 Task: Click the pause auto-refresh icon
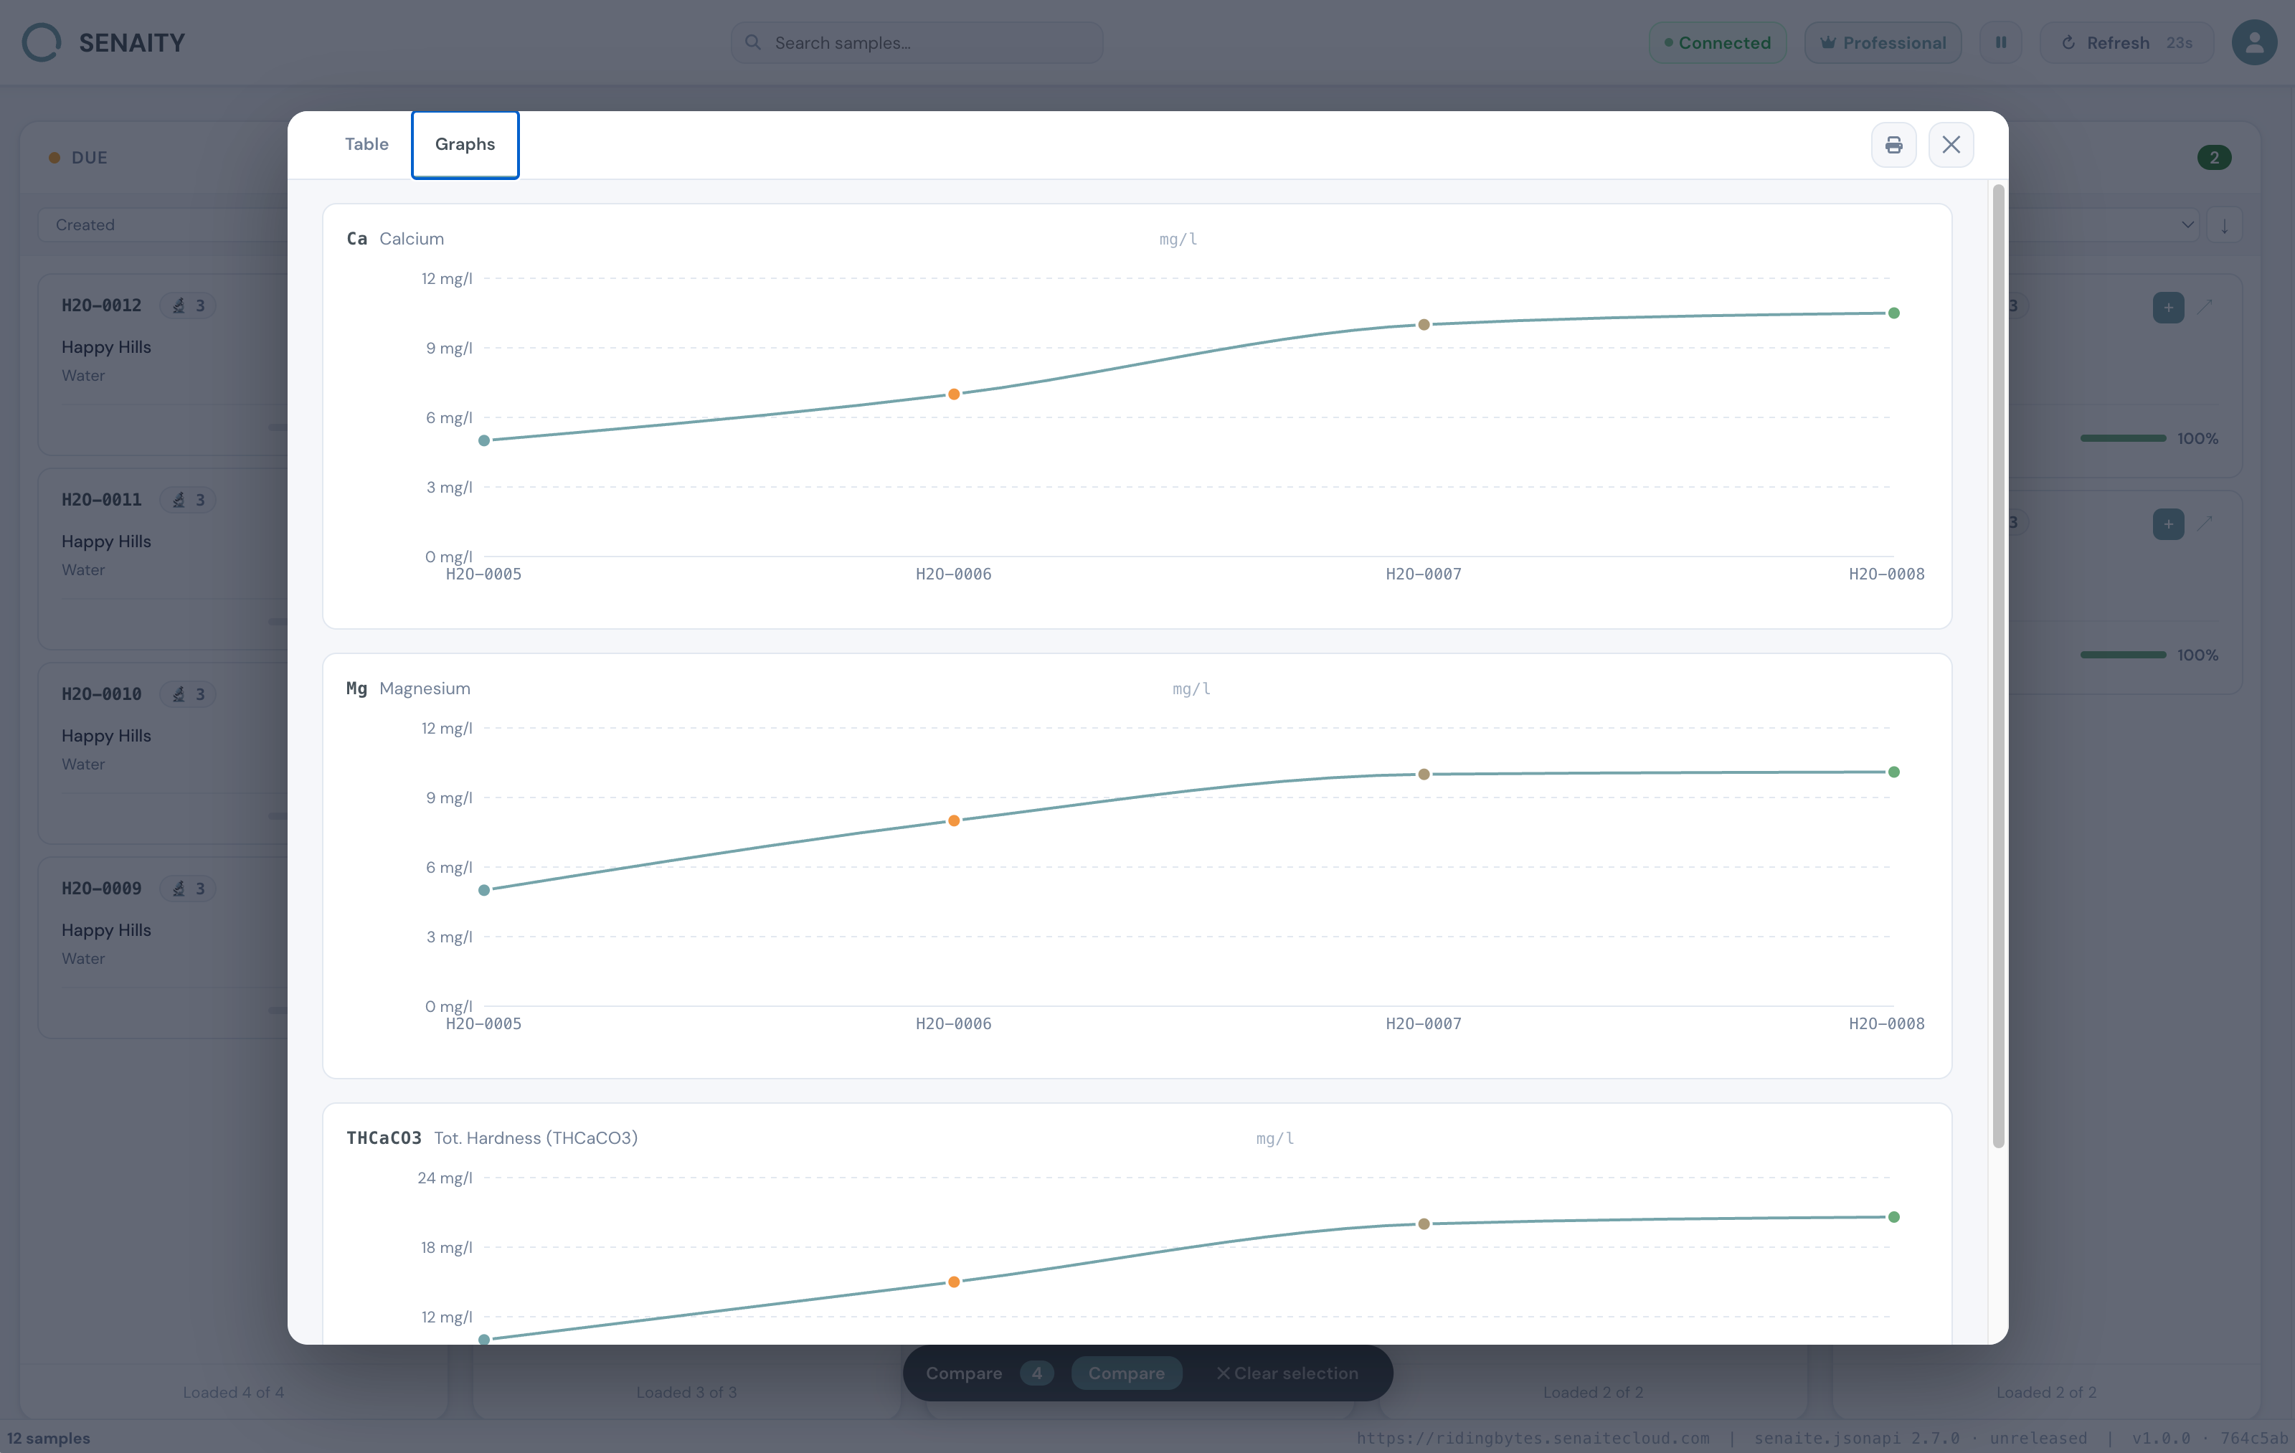point(2002,42)
